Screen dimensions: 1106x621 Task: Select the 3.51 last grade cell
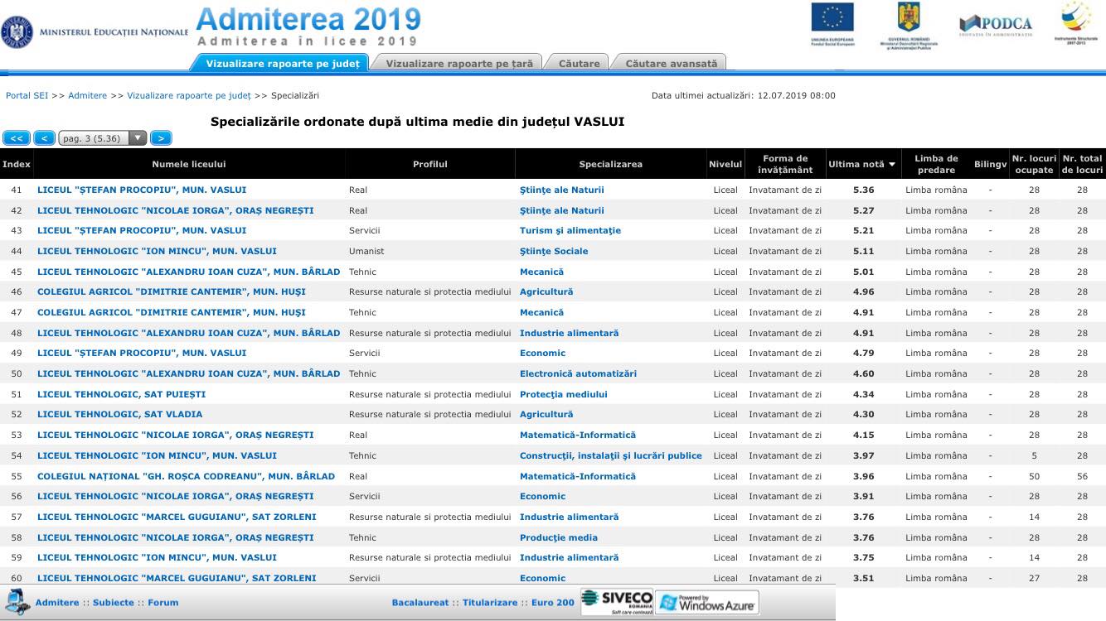pyautogui.click(x=863, y=578)
